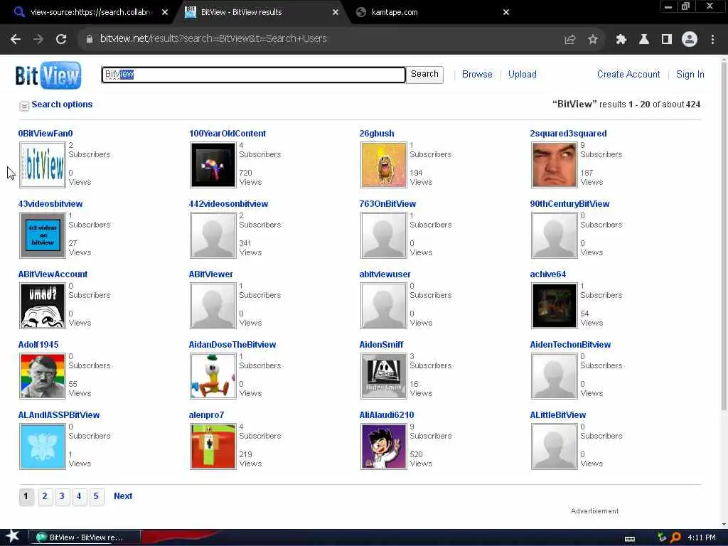Open the Upload page link

(x=522, y=74)
